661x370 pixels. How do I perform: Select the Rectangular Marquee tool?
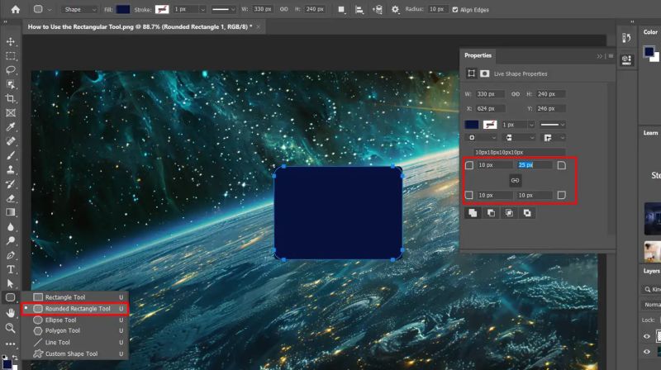(11, 55)
